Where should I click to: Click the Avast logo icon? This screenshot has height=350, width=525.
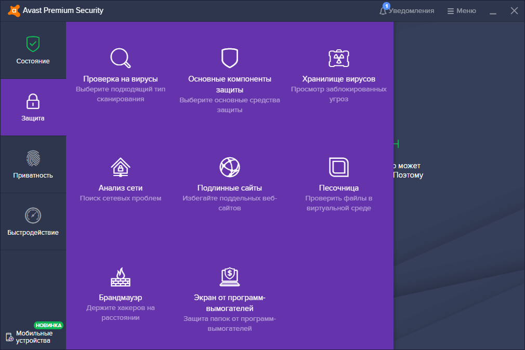coord(14,10)
